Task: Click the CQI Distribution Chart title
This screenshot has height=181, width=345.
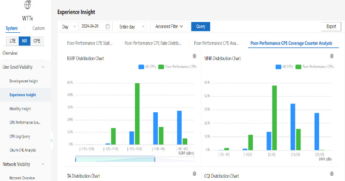Action: 221,176
